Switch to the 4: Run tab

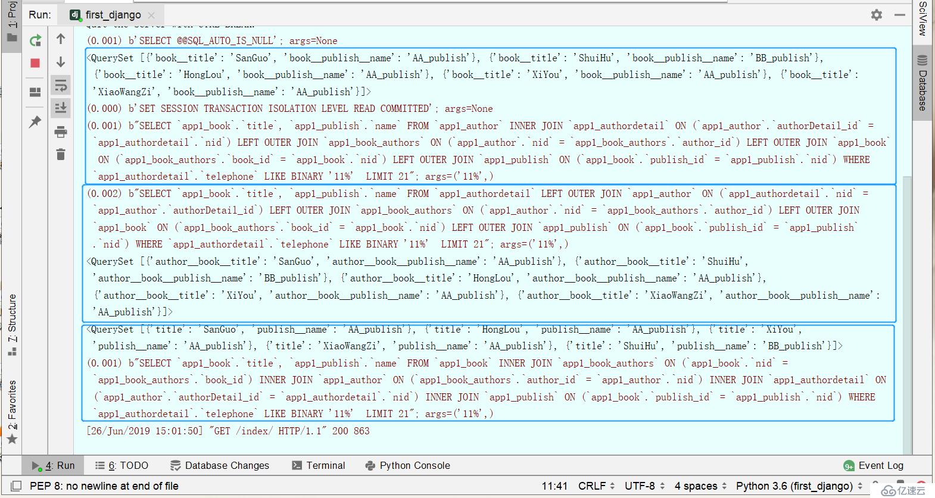point(53,465)
